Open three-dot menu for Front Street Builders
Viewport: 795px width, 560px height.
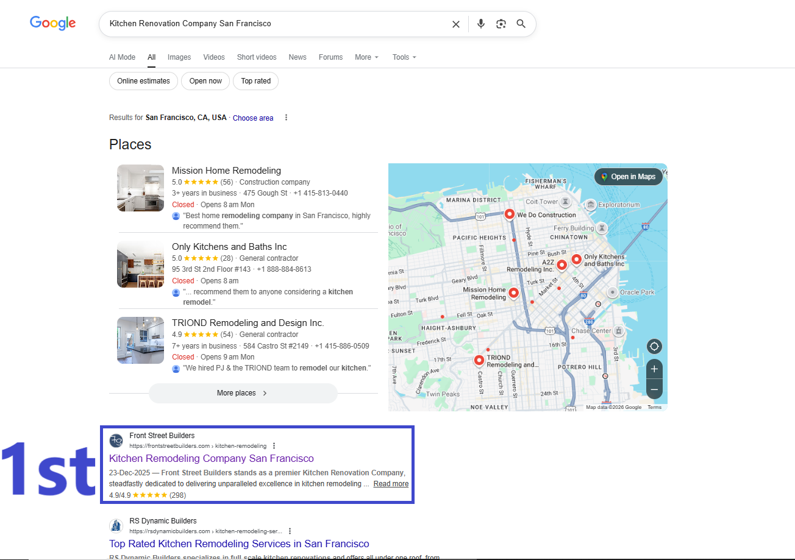(274, 445)
